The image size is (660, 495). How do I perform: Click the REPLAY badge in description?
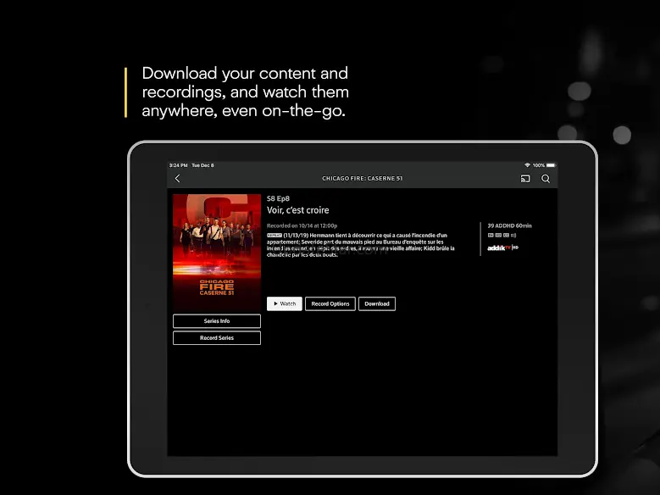(275, 236)
